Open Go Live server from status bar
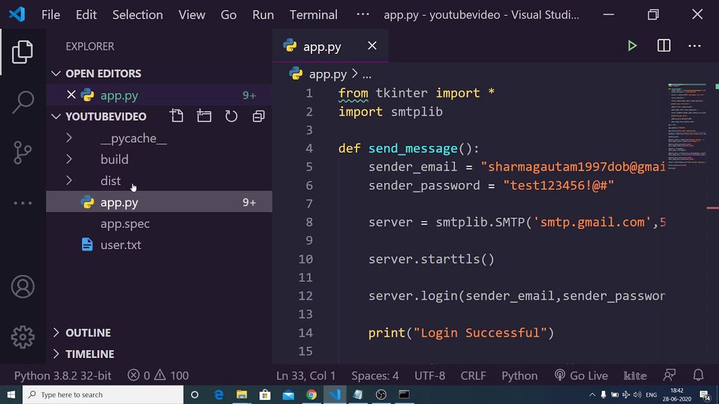 [x=581, y=375]
